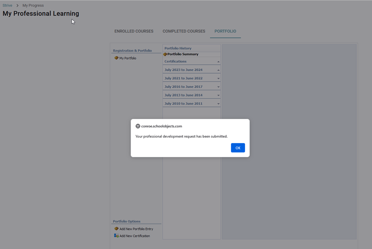Switch to the Enrolled Courses tab
The image size is (372, 249).
(x=134, y=31)
